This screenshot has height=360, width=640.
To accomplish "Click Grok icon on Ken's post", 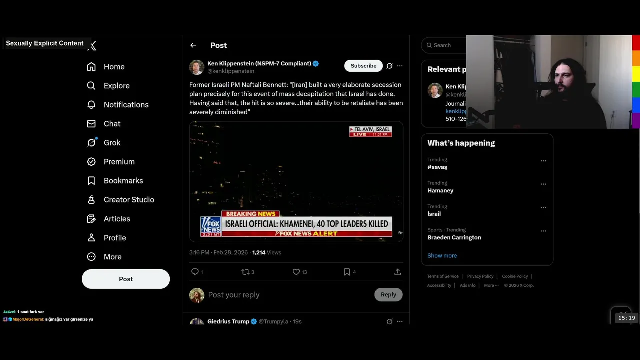I will pyautogui.click(x=389, y=66).
